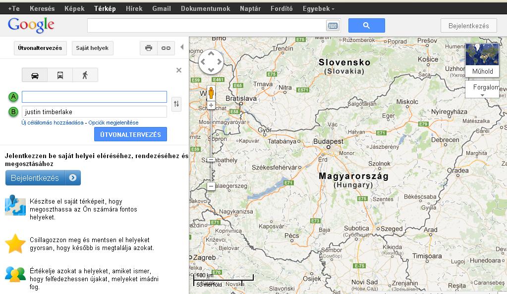This screenshot has width=507, height=294.
Task: Click Košice label on the map
Action: (x=428, y=59)
